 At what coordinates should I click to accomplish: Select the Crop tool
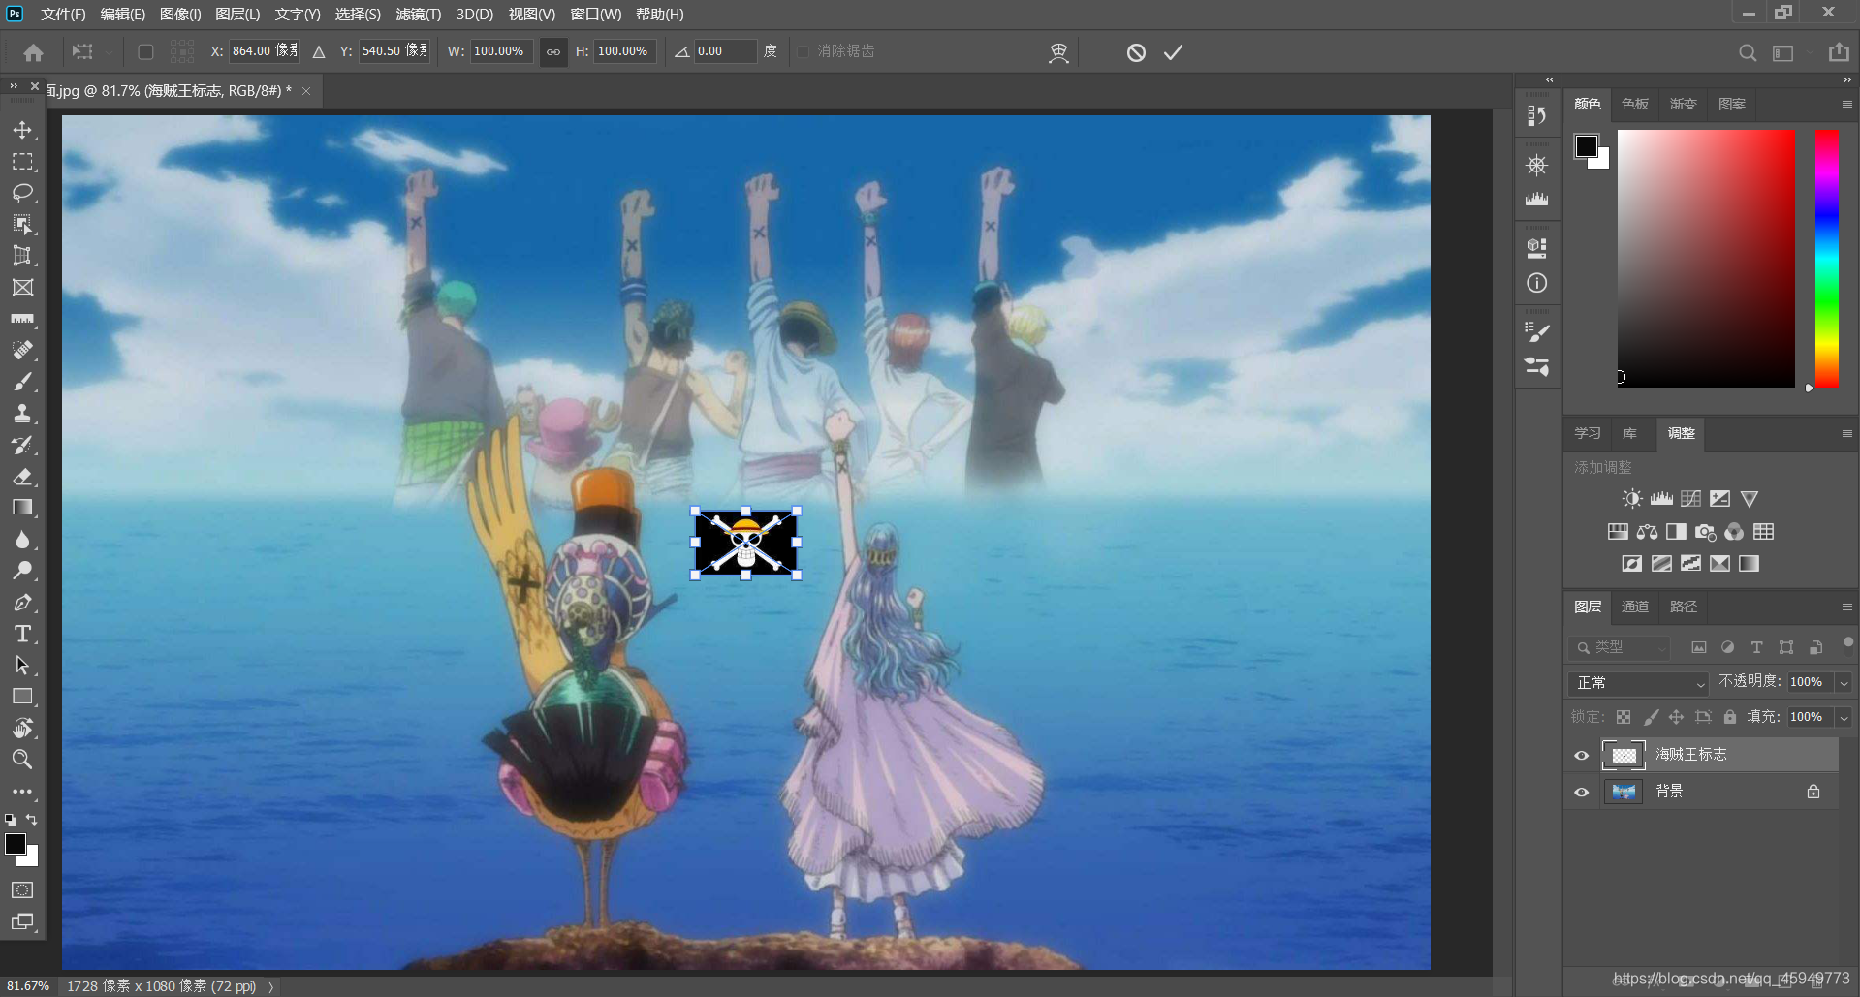22,256
